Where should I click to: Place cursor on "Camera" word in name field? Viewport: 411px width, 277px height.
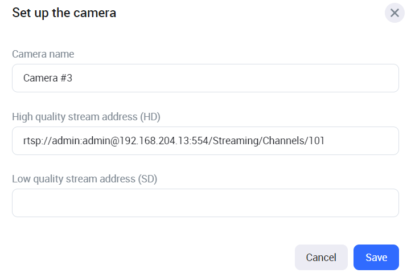tap(40, 78)
